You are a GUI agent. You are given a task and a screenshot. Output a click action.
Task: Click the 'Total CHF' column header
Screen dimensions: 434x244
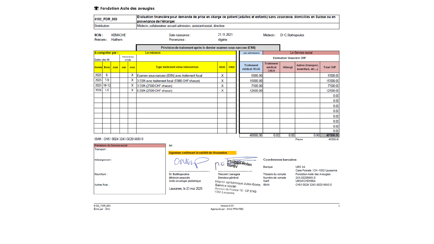click(330, 67)
